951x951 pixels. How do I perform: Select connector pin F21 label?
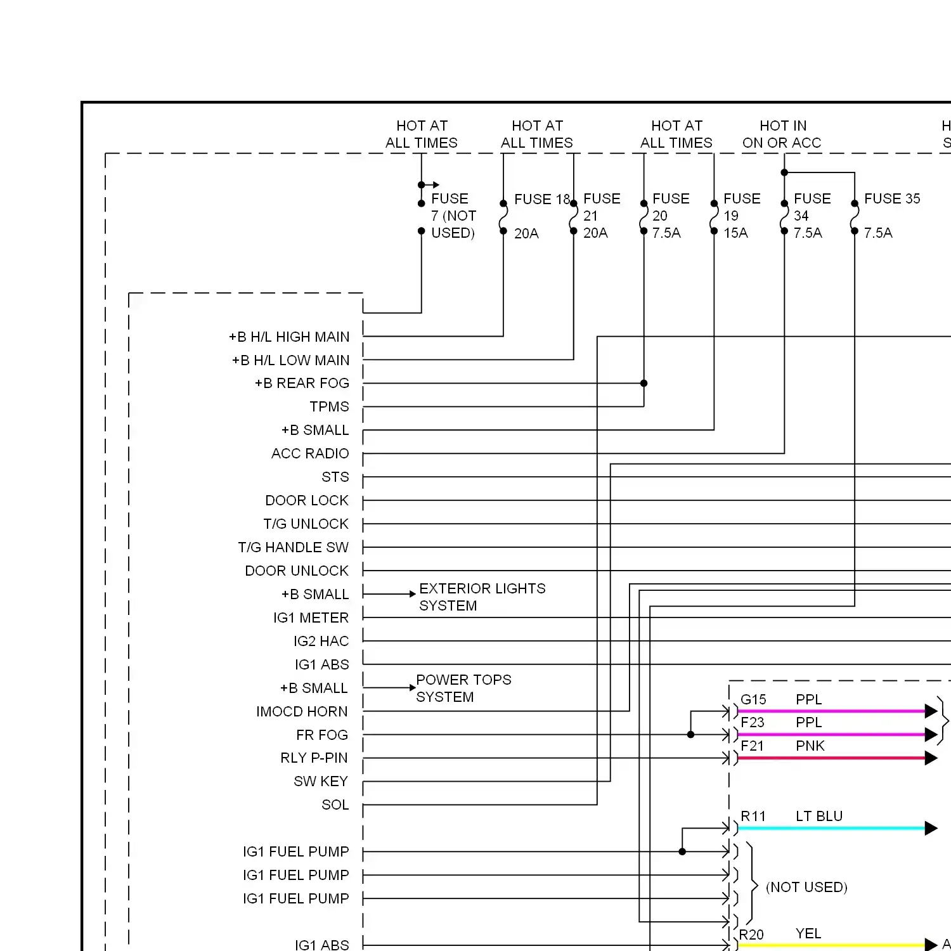point(752,746)
